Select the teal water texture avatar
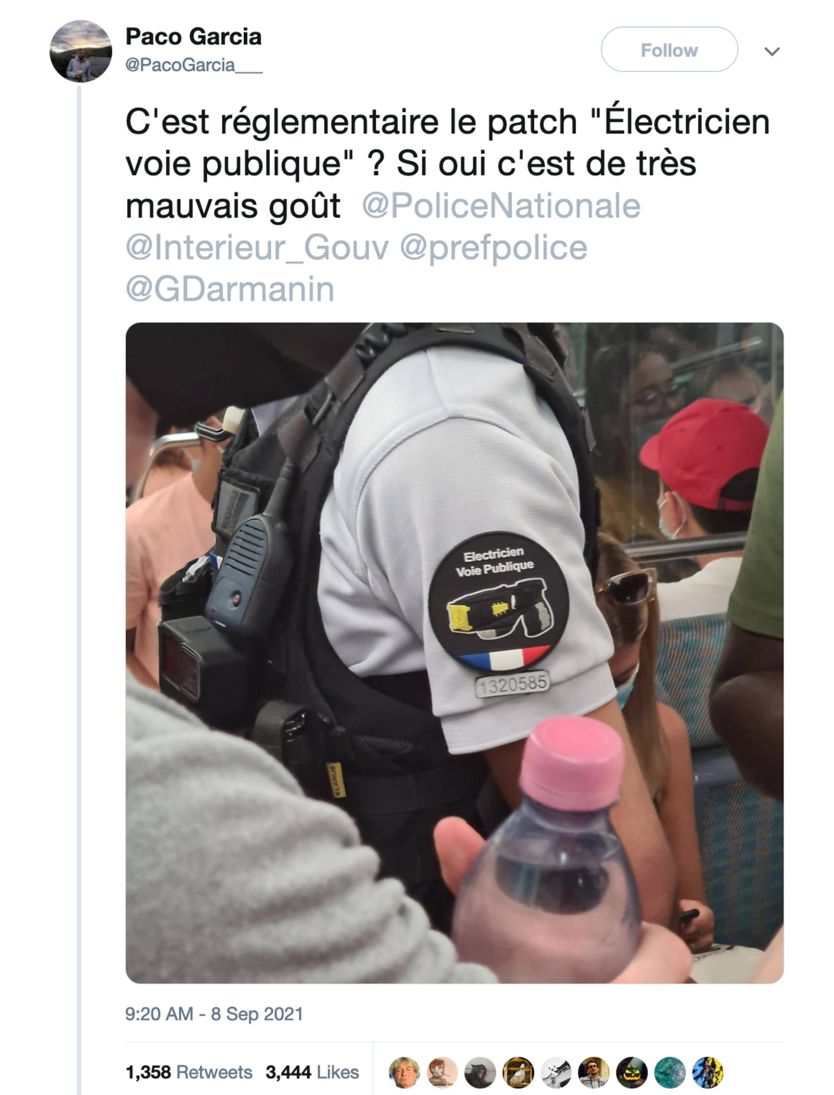 [x=670, y=1073]
